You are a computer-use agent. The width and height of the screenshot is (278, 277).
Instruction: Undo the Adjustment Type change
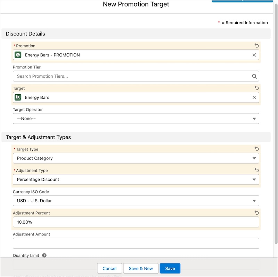tap(256, 170)
